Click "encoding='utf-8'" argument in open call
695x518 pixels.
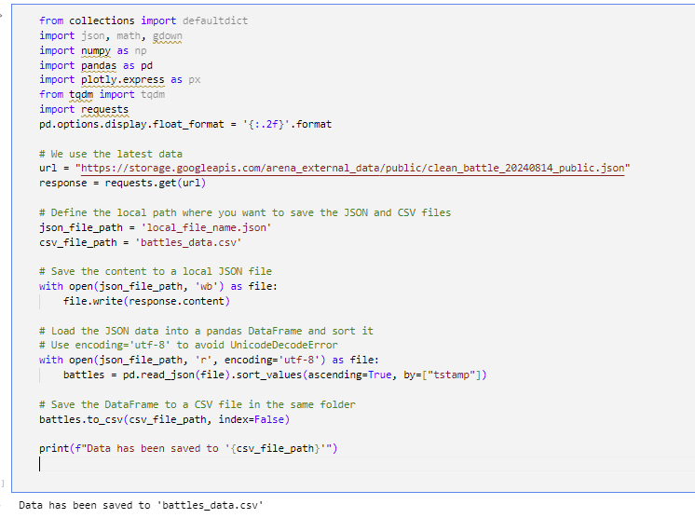click(x=272, y=361)
